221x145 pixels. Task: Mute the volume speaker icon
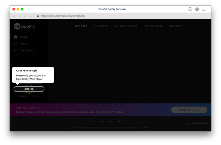(188, 124)
